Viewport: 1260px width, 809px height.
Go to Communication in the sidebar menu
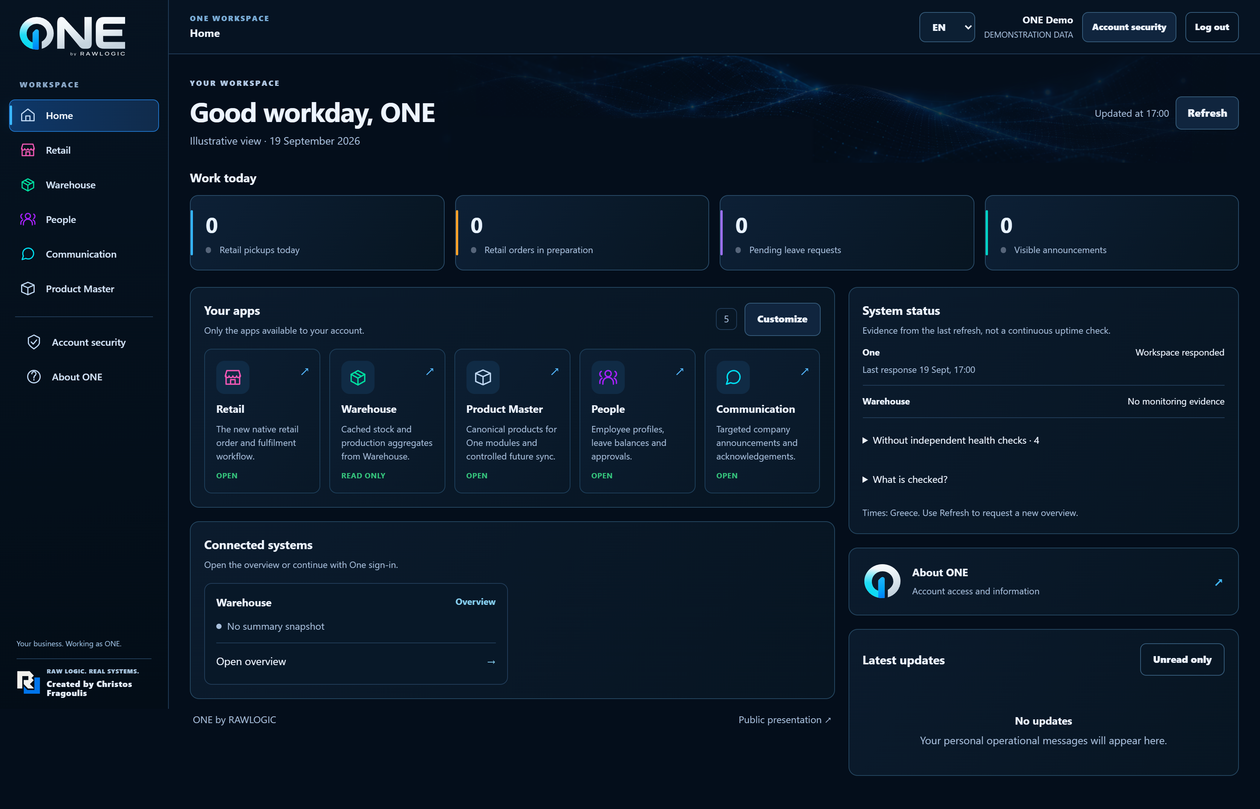click(84, 254)
